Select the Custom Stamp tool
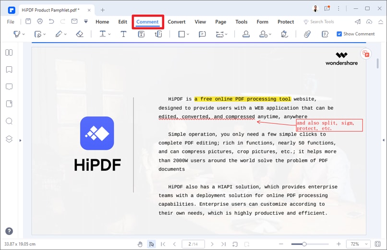387x250 pixels. point(263,34)
